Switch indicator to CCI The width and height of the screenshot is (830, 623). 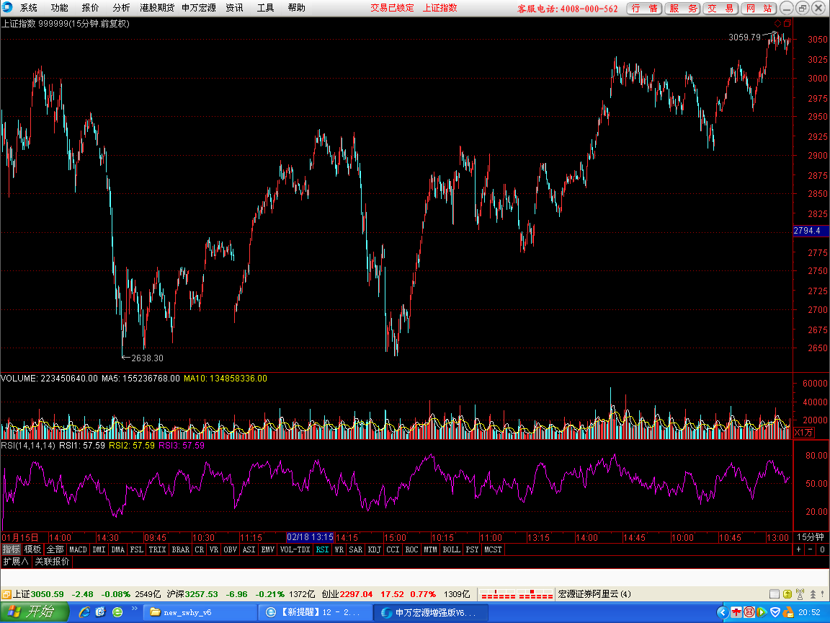click(x=393, y=549)
